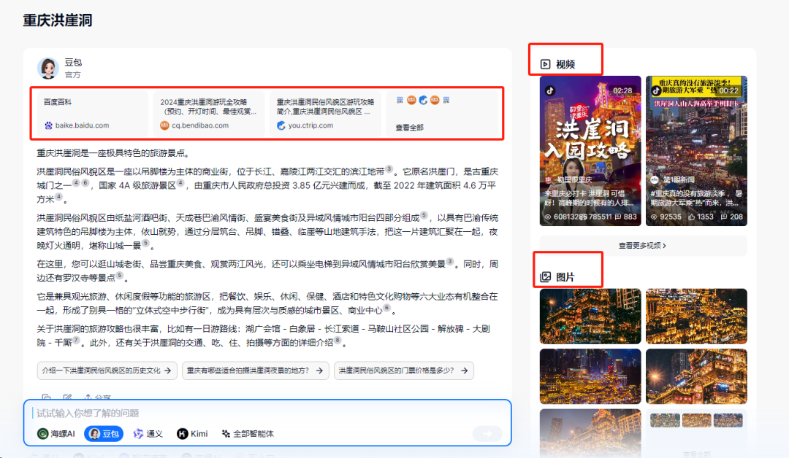The width and height of the screenshot is (789, 458).
Task: Click the video section play icon
Action: click(x=546, y=64)
